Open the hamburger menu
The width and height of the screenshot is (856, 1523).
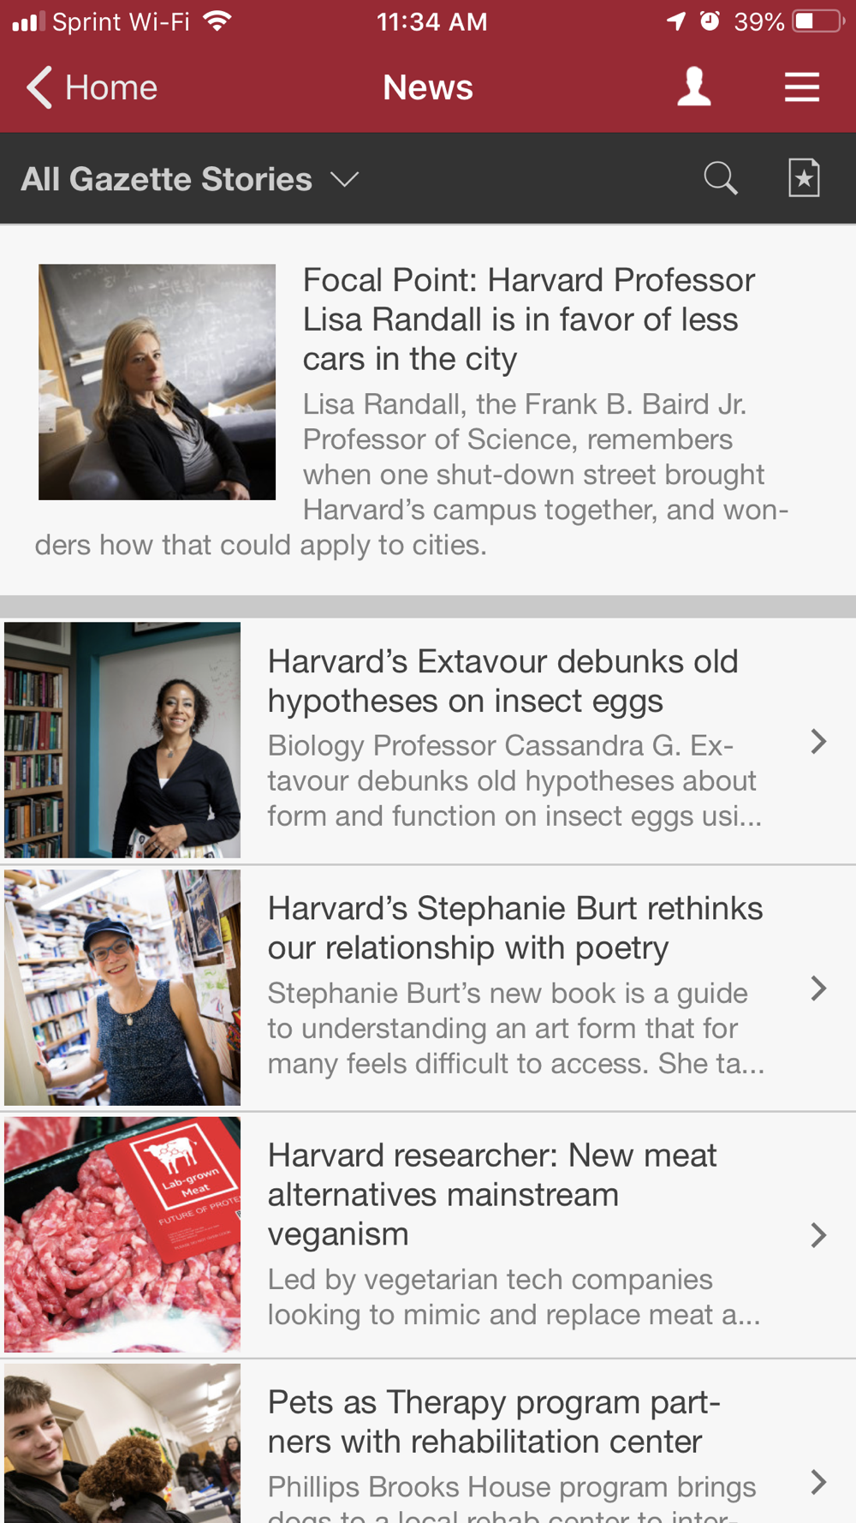(802, 87)
